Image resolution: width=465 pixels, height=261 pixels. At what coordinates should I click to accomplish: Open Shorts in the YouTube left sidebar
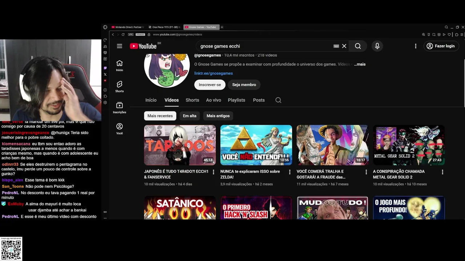pos(120,87)
